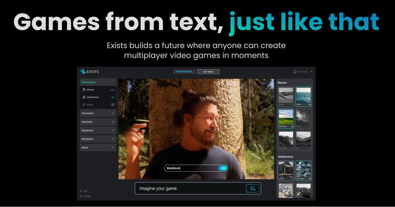Viewport: 395px width, 207px height.
Task: Open the Mr. Exists account dropdown arrow
Action: (x=312, y=72)
